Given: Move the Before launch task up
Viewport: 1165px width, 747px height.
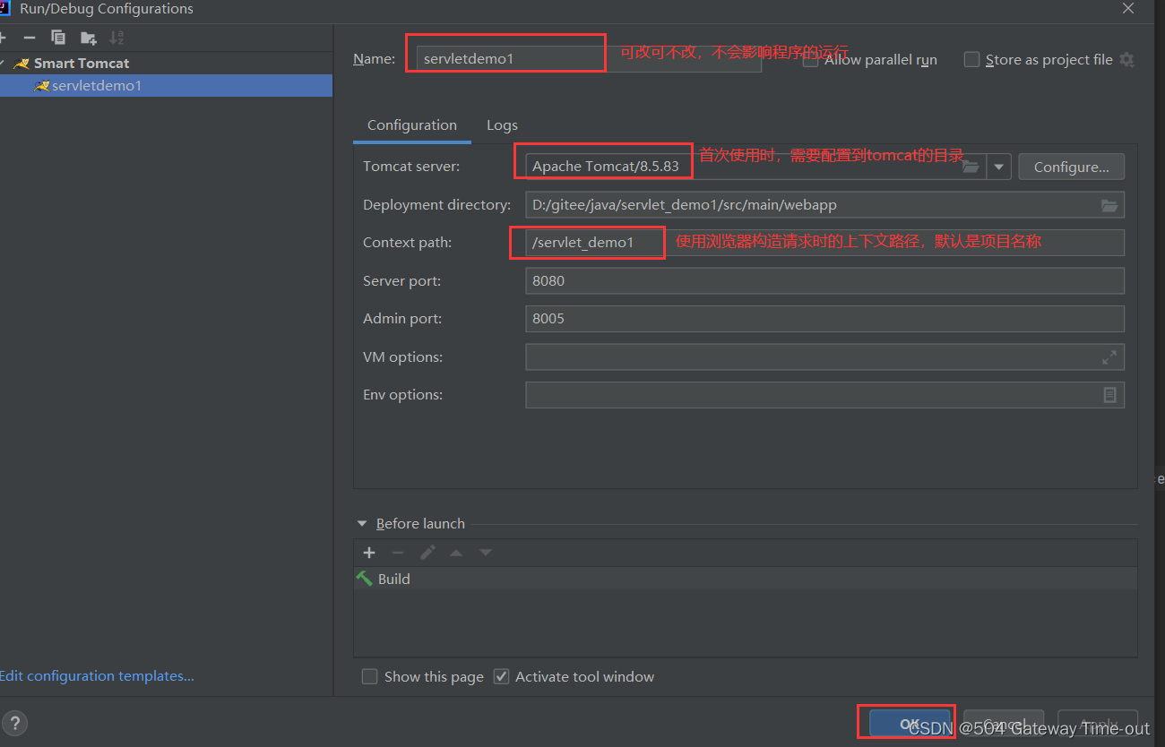Looking at the screenshot, I should coord(456,553).
